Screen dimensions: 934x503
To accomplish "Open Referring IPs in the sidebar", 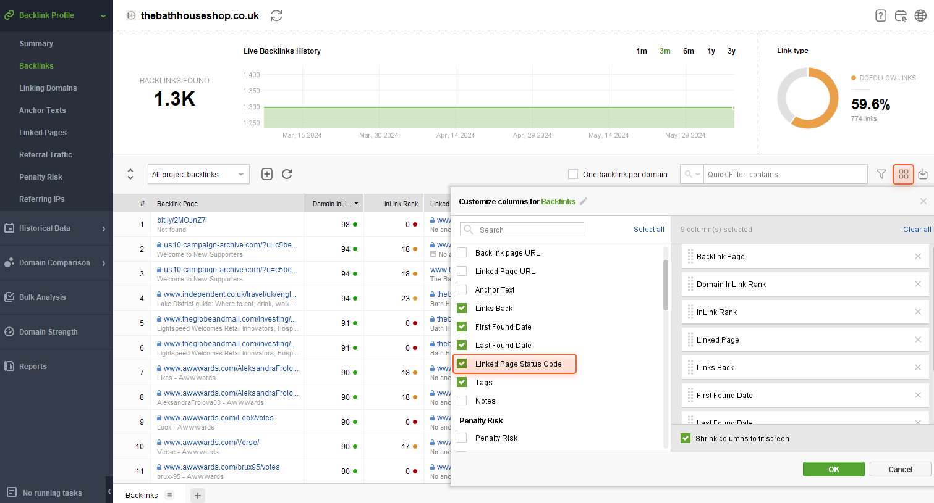I will pyautogui.click(x=42, y=199).
